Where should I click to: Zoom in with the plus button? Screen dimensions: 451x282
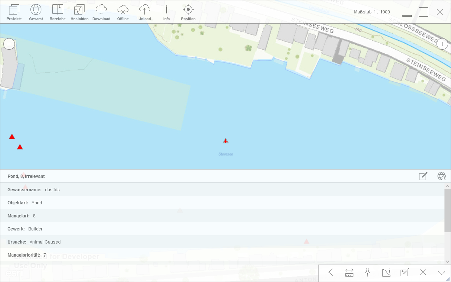pyautogui.click(x=442, y=44)
